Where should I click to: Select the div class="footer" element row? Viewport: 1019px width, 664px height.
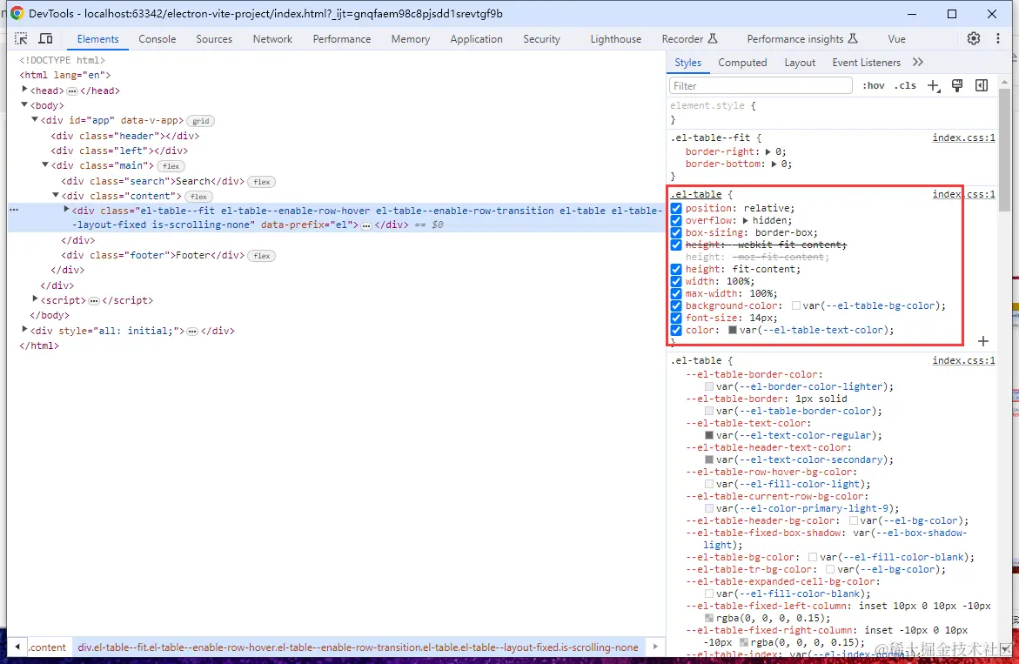click(x=153, y=255)
